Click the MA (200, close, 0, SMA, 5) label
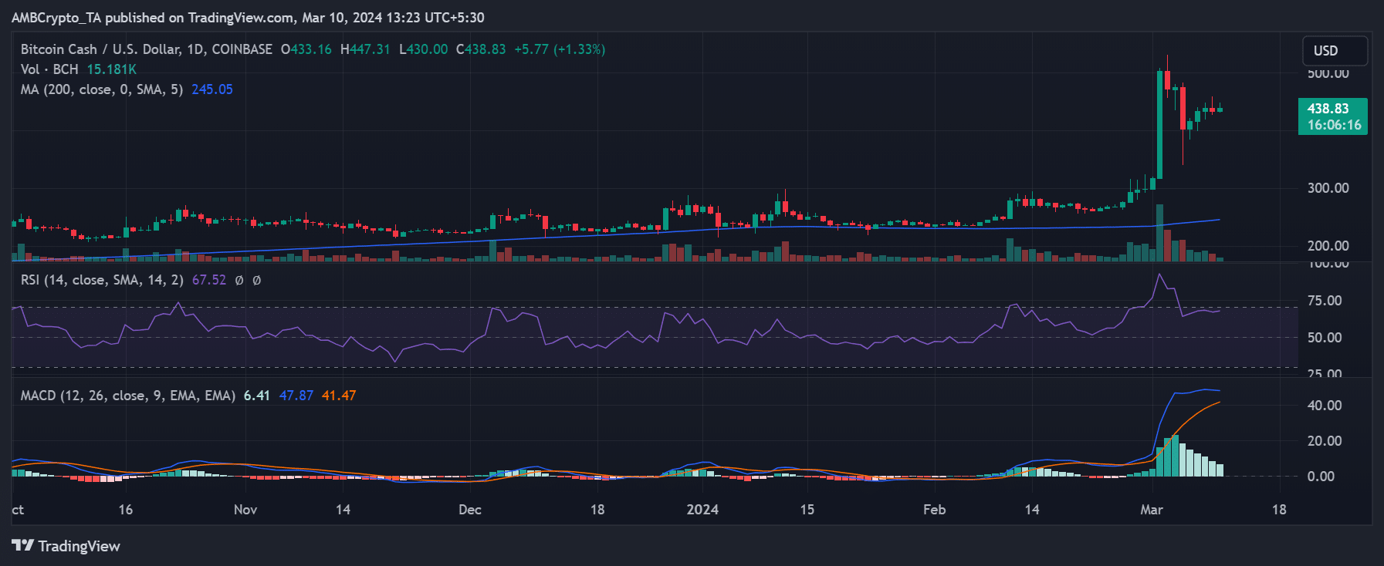This screenshot has width=1384, height=566. coord(102,89)
